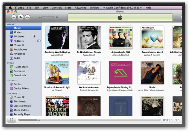Click the Above & Beyond artist under Anjunabeats 100
This screenshot has height=131, width=189.
click(121, 55)
